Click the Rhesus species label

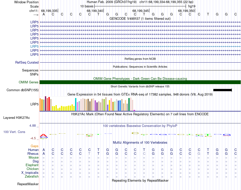33,154
